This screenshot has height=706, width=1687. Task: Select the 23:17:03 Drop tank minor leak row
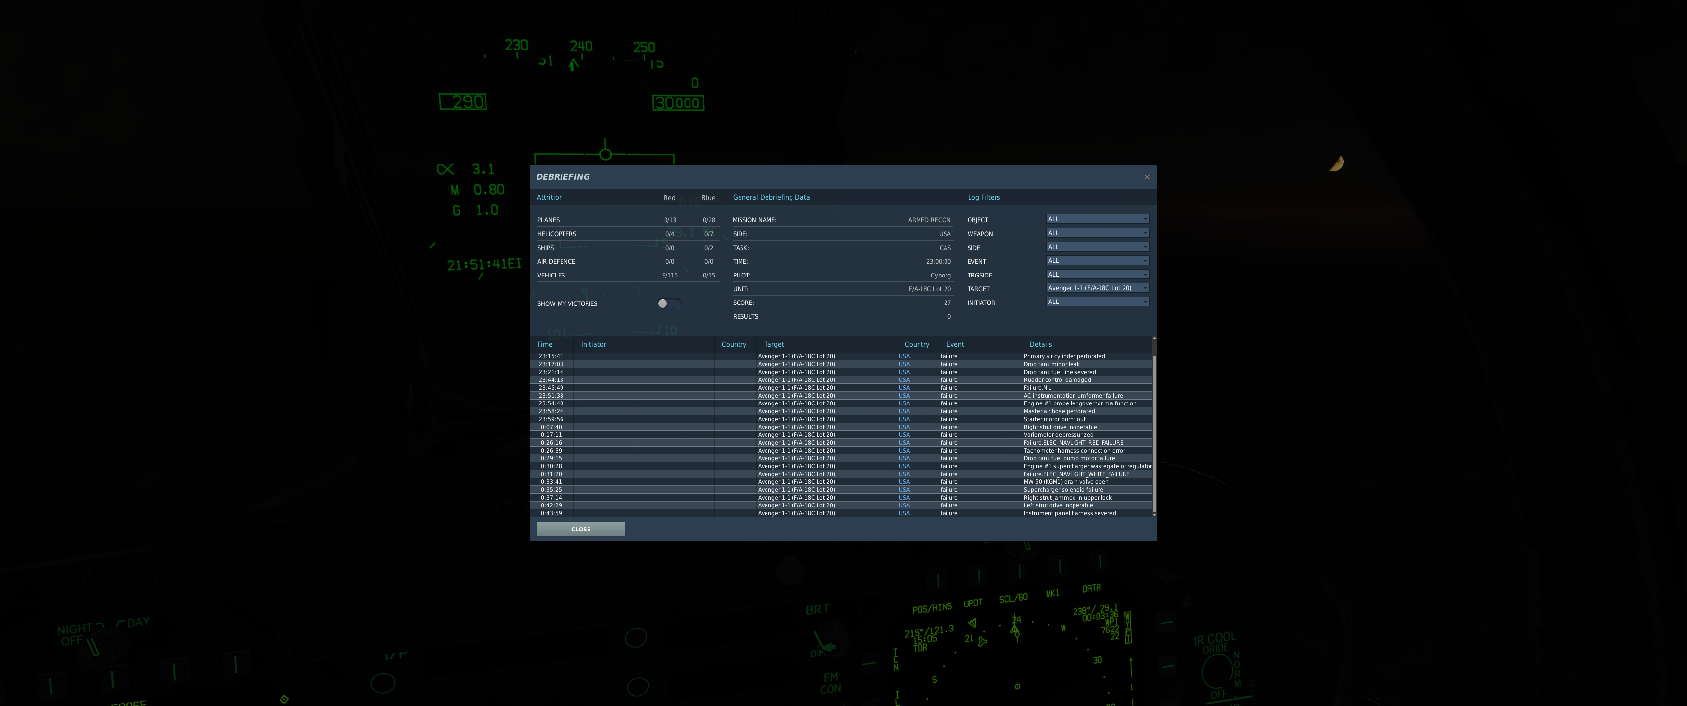[840, 364]
